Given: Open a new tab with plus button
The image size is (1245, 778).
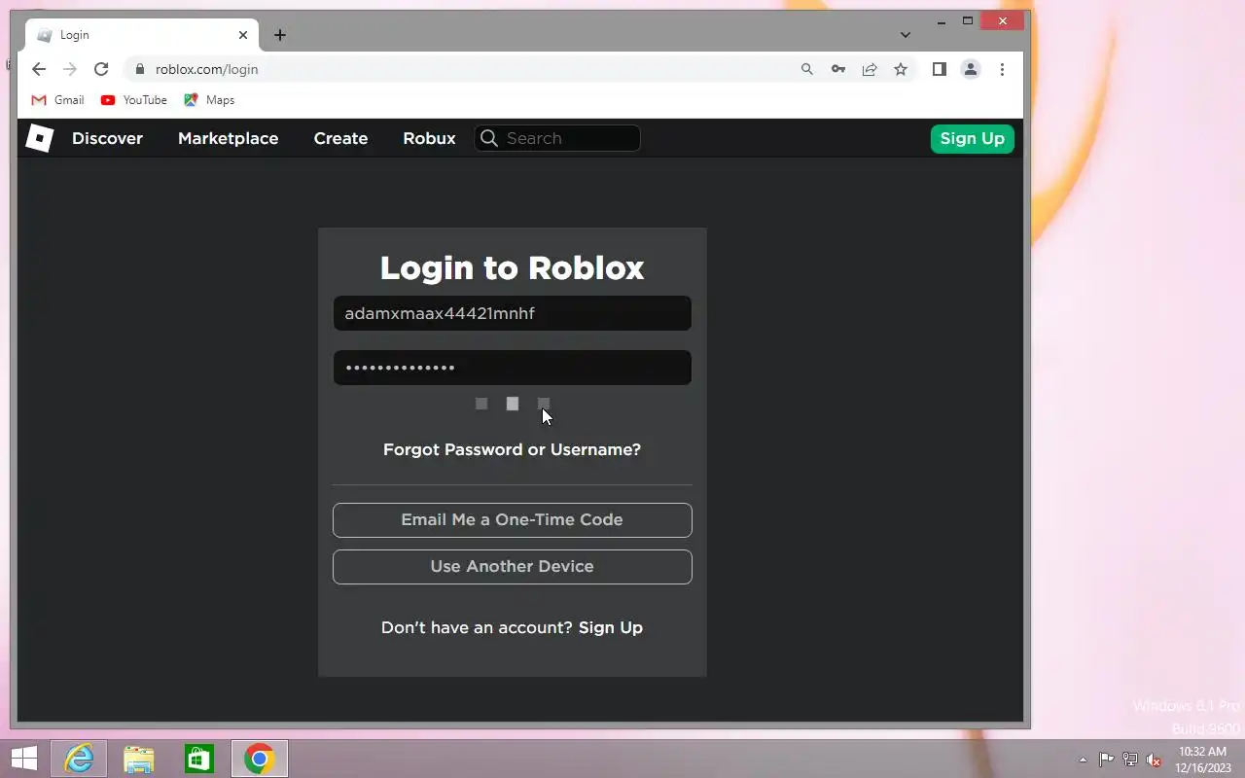Looking at the screenshot, I should [x=280, y=35].
